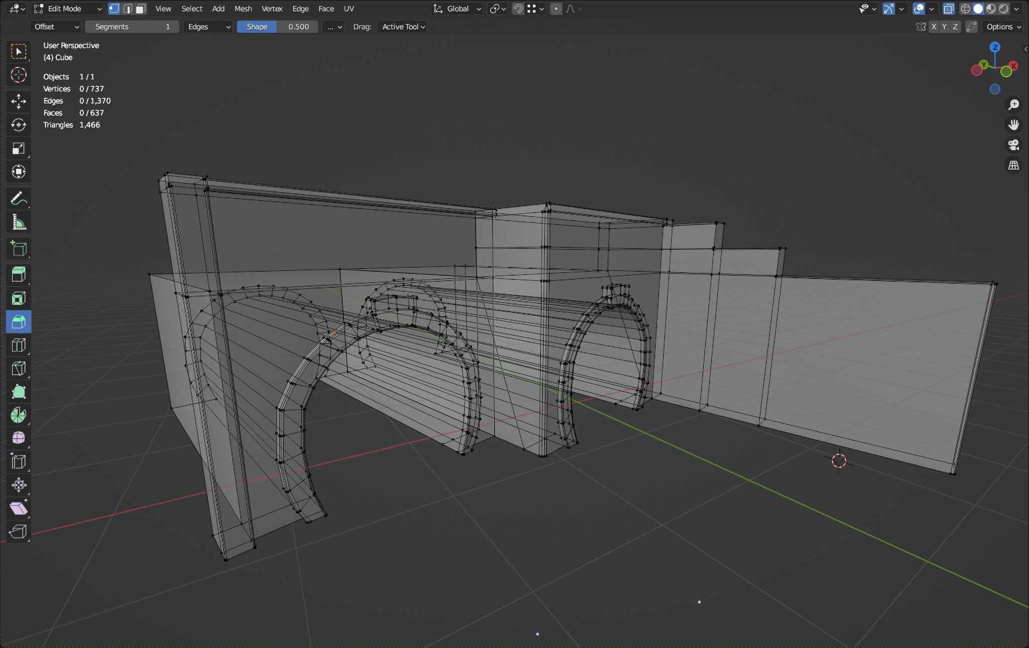Image resolution: width=1029 pixels, height=648 pixels.
Task: Toggle Y axis mirror
Action: 945,27
